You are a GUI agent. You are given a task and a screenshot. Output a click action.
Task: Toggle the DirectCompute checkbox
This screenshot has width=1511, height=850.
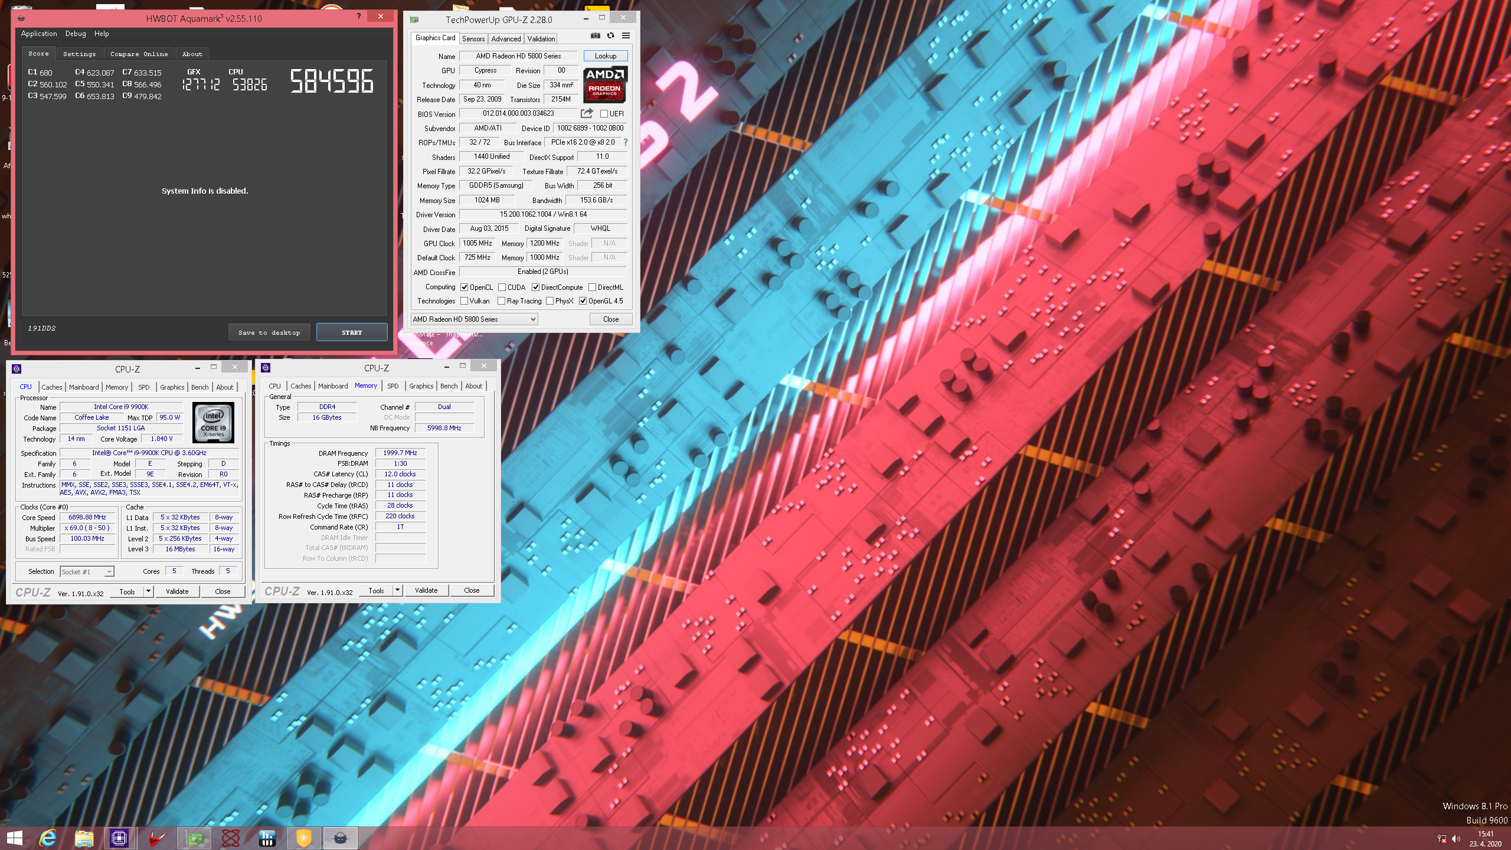coord(535,287)
